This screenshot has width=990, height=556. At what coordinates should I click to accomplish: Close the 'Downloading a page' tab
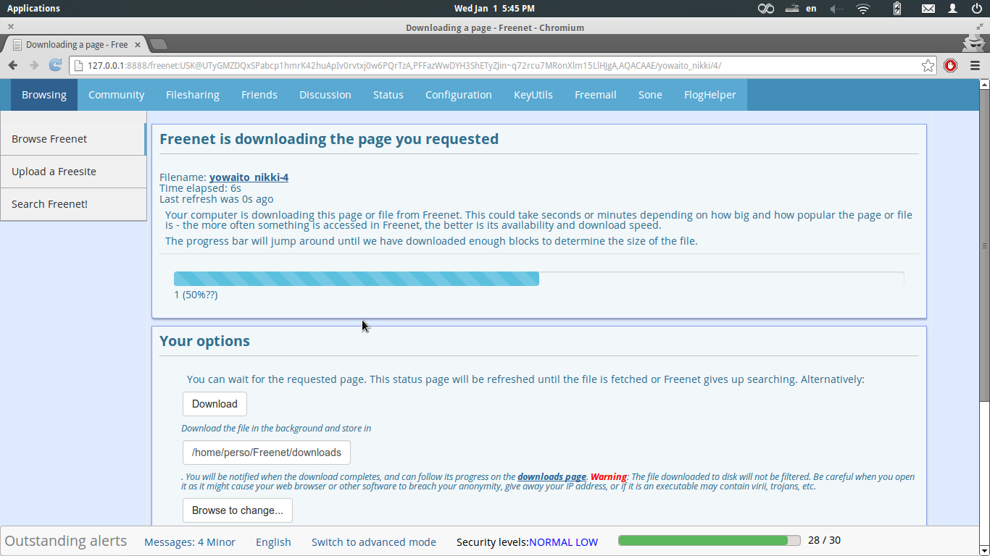click(x=137, y=45)
